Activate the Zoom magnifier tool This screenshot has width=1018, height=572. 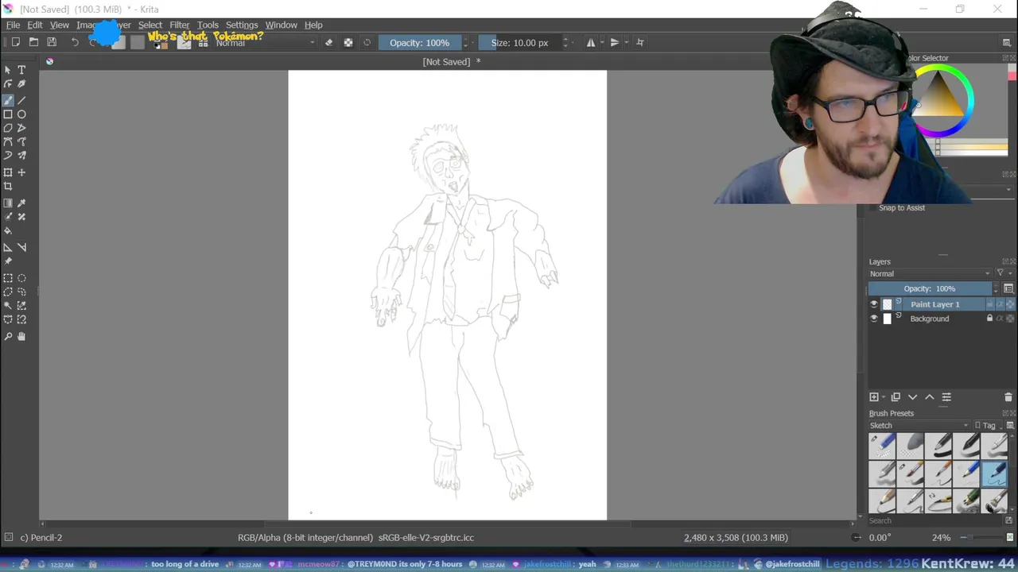tap(8, 337)
